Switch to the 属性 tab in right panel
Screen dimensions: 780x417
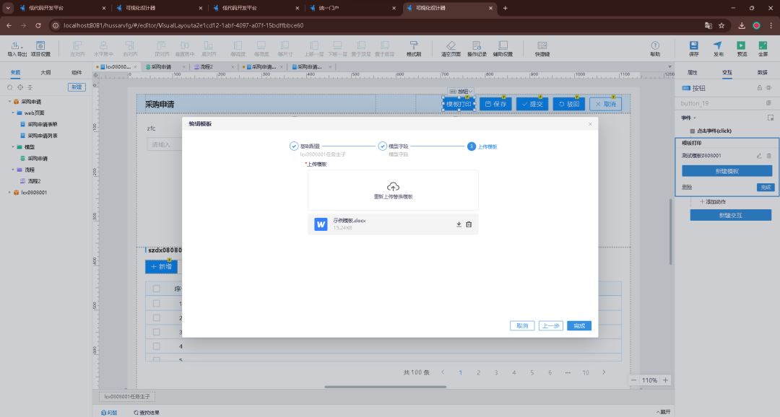[x=692, y=72]
